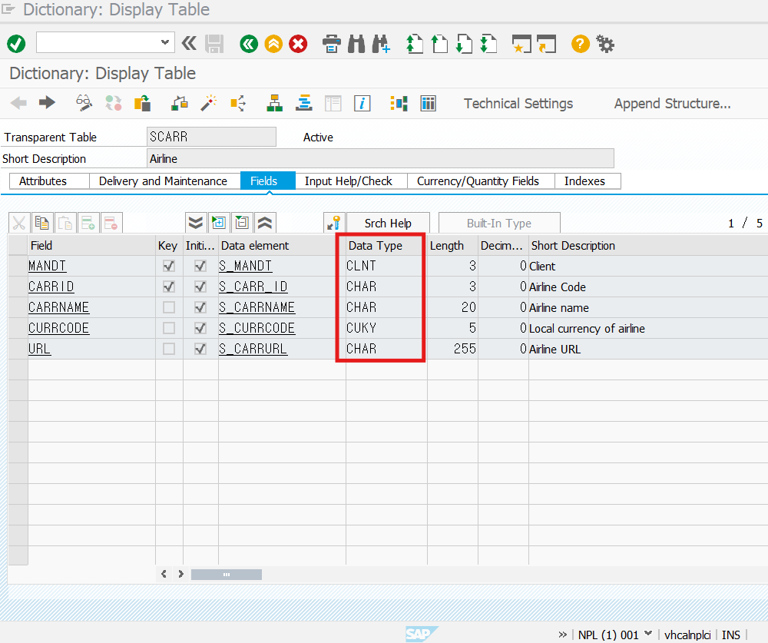Click the Technical Settings button
Viewport: 768px width, 643px height.
[x=518, y=103]
